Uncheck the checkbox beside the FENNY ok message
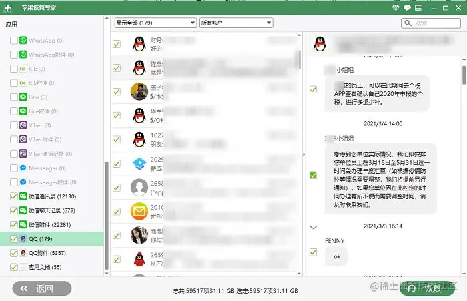Image resolution: width=467 pixels, height=301 pixels. [313, 252]
